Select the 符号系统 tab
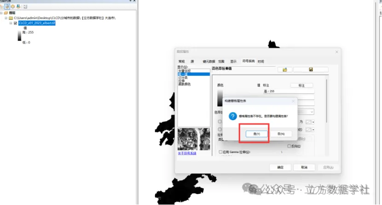This screenshot has height=205, width=382. pyautogui.click(x=248, y=61)
